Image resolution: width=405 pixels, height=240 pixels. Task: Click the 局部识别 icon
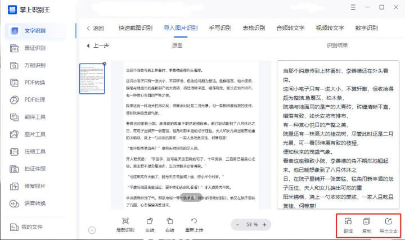[125, 221]
